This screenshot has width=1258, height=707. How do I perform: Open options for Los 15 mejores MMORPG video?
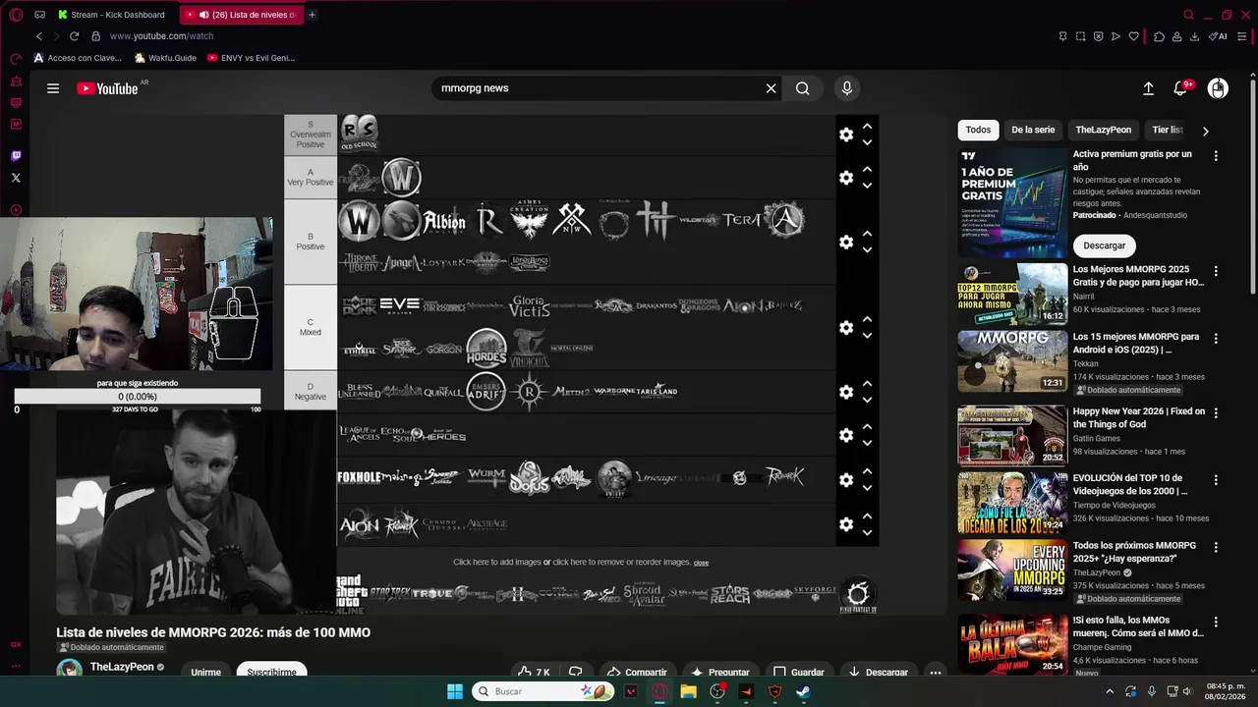click(1216, 339)
